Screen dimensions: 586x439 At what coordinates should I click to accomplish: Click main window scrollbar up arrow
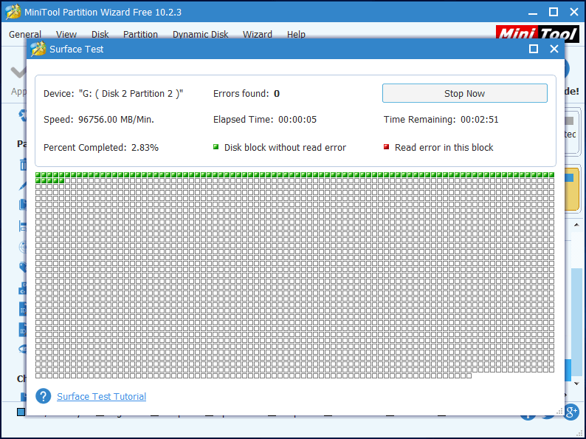coord(576,225)
